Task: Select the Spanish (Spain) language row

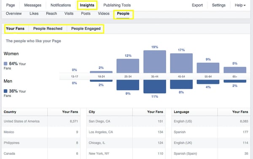Action: 211,154
